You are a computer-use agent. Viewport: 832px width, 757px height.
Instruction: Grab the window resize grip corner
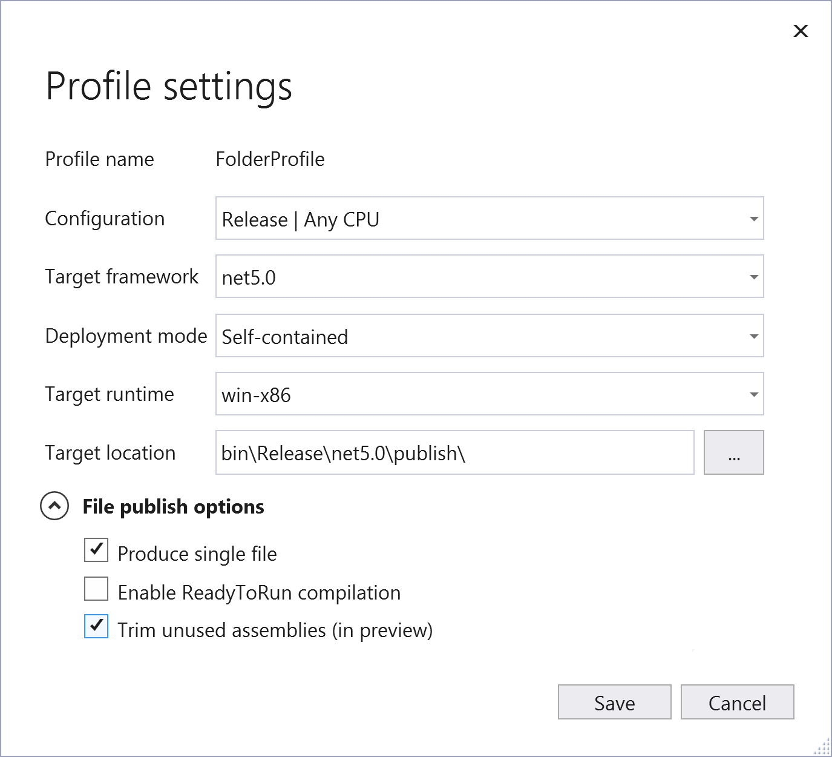822,747
